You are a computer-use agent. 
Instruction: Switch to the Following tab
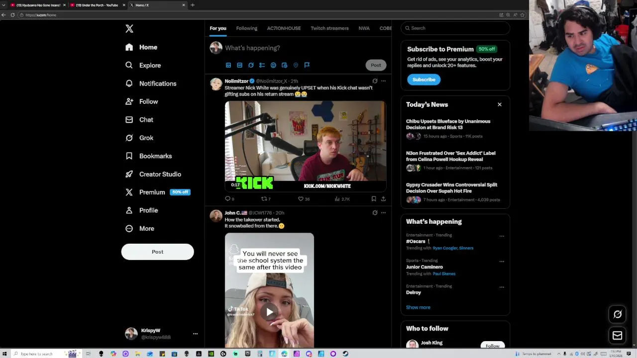(246, 28)
